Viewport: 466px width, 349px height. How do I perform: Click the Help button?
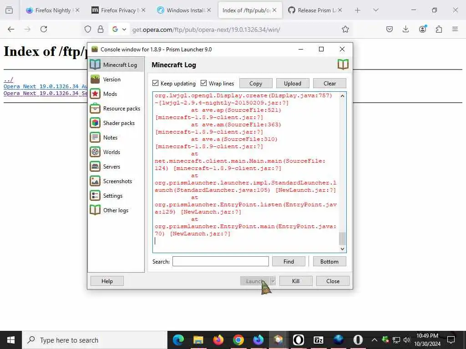pos(107,281)
